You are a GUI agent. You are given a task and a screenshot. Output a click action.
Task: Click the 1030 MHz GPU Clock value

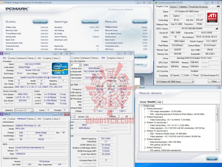(x=175, y=62)
